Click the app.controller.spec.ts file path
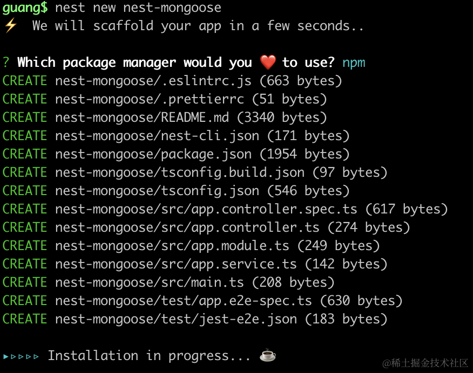 pos(206,209)
